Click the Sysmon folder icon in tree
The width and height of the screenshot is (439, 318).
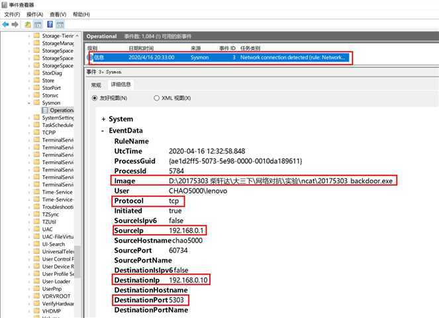coord(36,102)
